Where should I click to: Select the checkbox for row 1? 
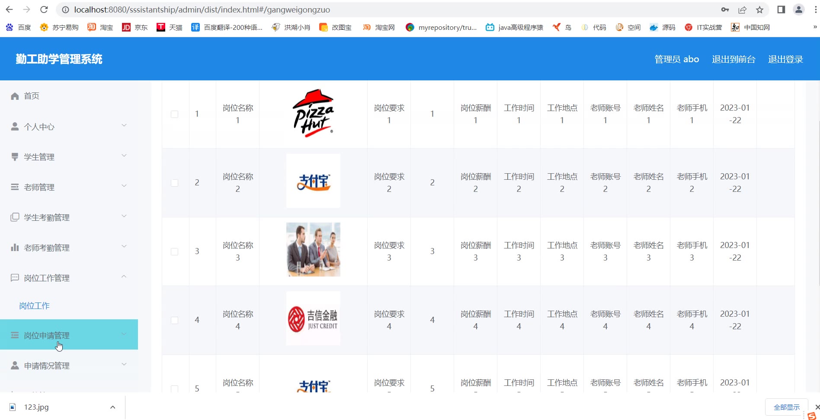pyautogui.click(x=175, y=114)
